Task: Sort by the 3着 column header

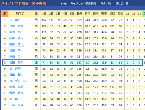Action: point(58,14)
